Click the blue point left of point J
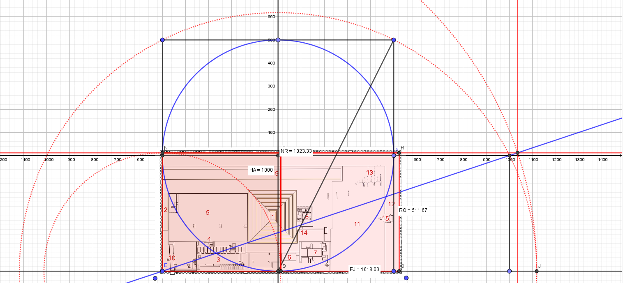 510,271
